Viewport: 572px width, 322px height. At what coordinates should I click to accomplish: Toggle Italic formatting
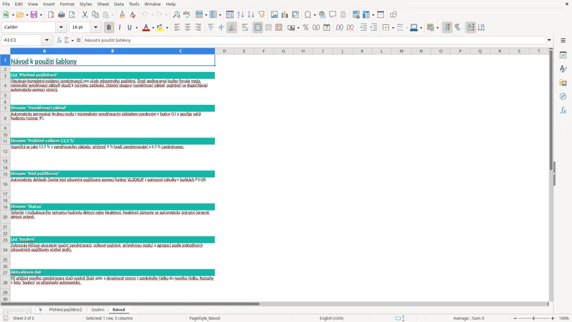pos(119,28)
